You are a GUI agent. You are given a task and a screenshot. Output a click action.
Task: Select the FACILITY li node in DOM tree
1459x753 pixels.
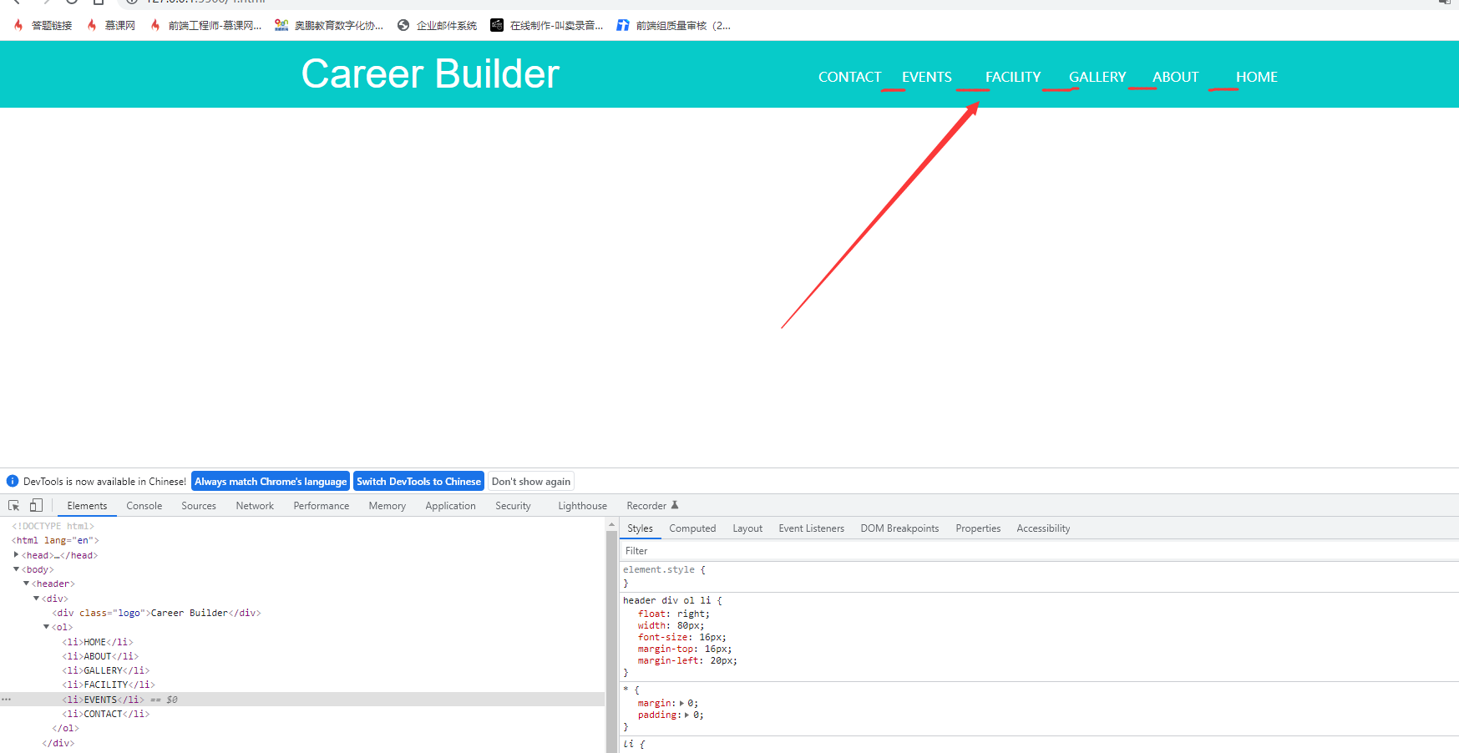[109, 685]
